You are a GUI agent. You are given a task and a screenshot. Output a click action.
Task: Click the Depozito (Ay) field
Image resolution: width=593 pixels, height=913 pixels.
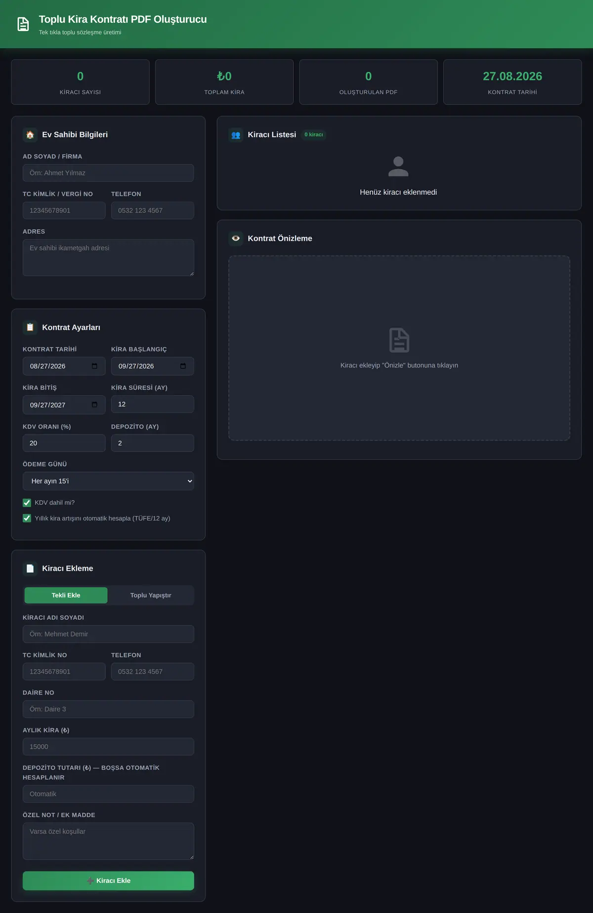[x=153, y=443]
